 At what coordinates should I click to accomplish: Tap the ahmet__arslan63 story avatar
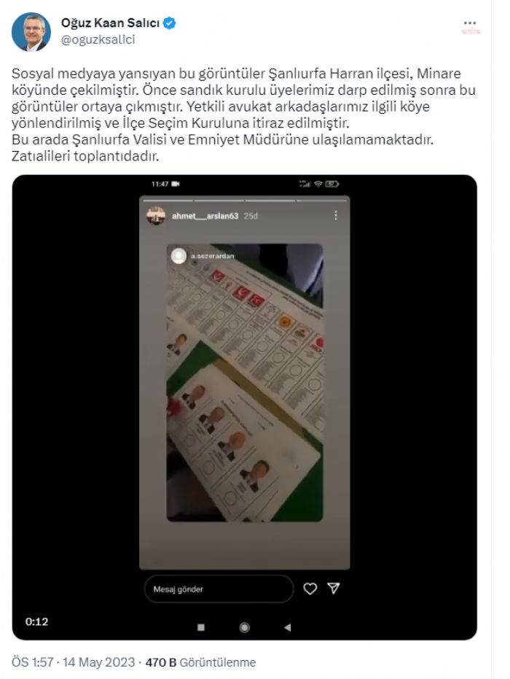[x=156, y=215]
